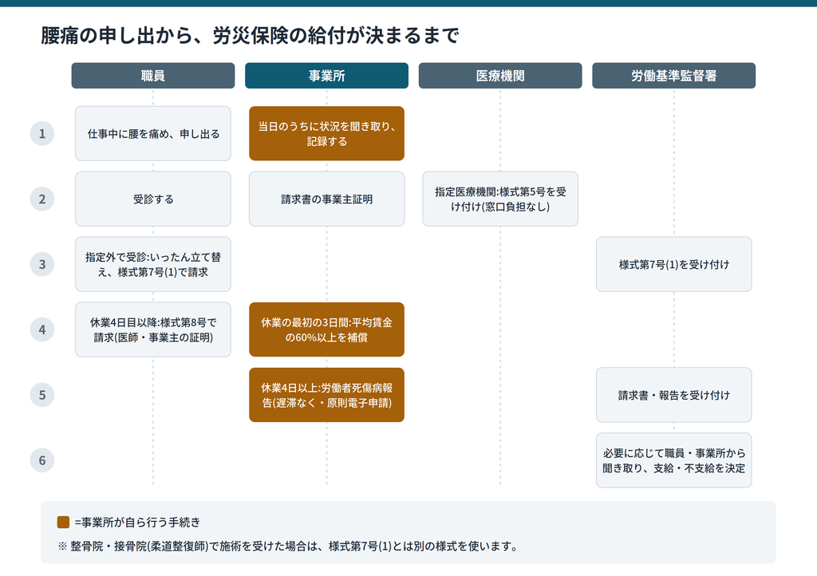Click the title 腰痛の申し出から、労災保険の給付が決まるまで

coord(250,35)
